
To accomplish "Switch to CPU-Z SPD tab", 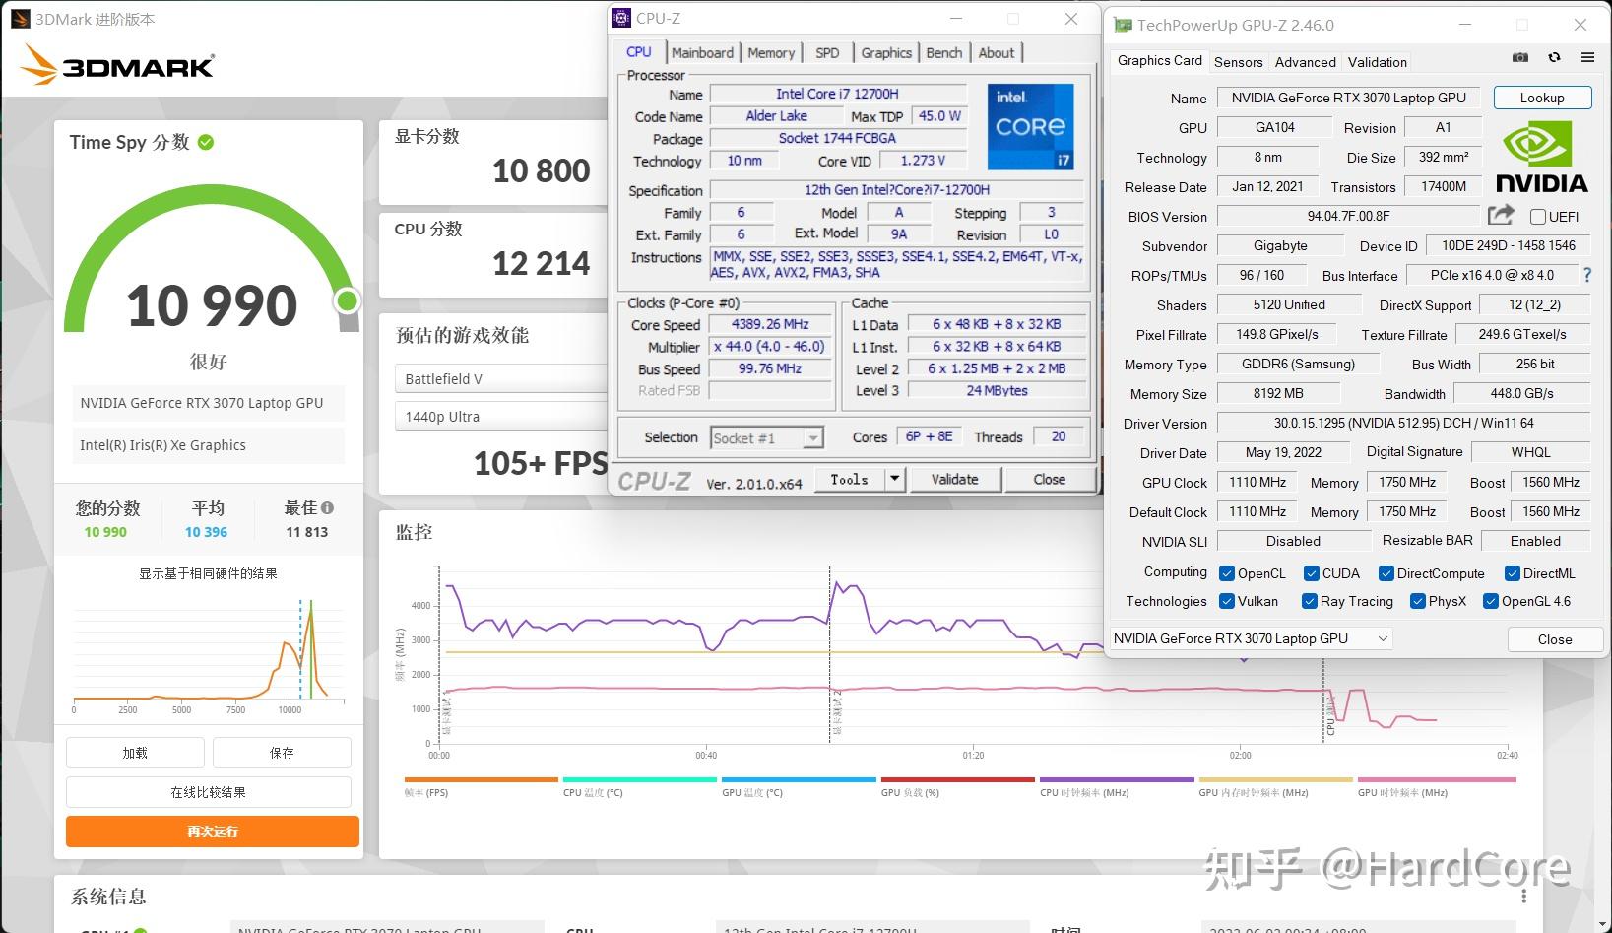I will click(827, 53).
